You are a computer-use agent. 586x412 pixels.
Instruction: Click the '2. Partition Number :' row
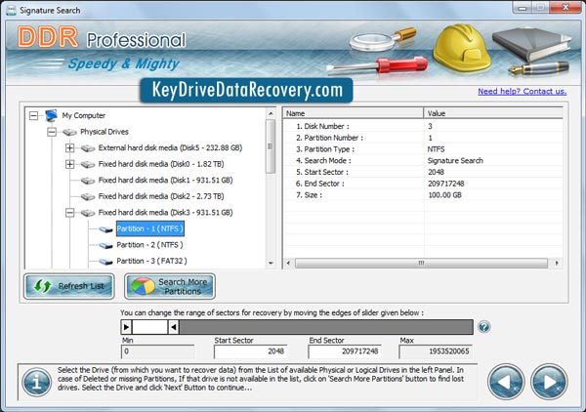[423, 138]
